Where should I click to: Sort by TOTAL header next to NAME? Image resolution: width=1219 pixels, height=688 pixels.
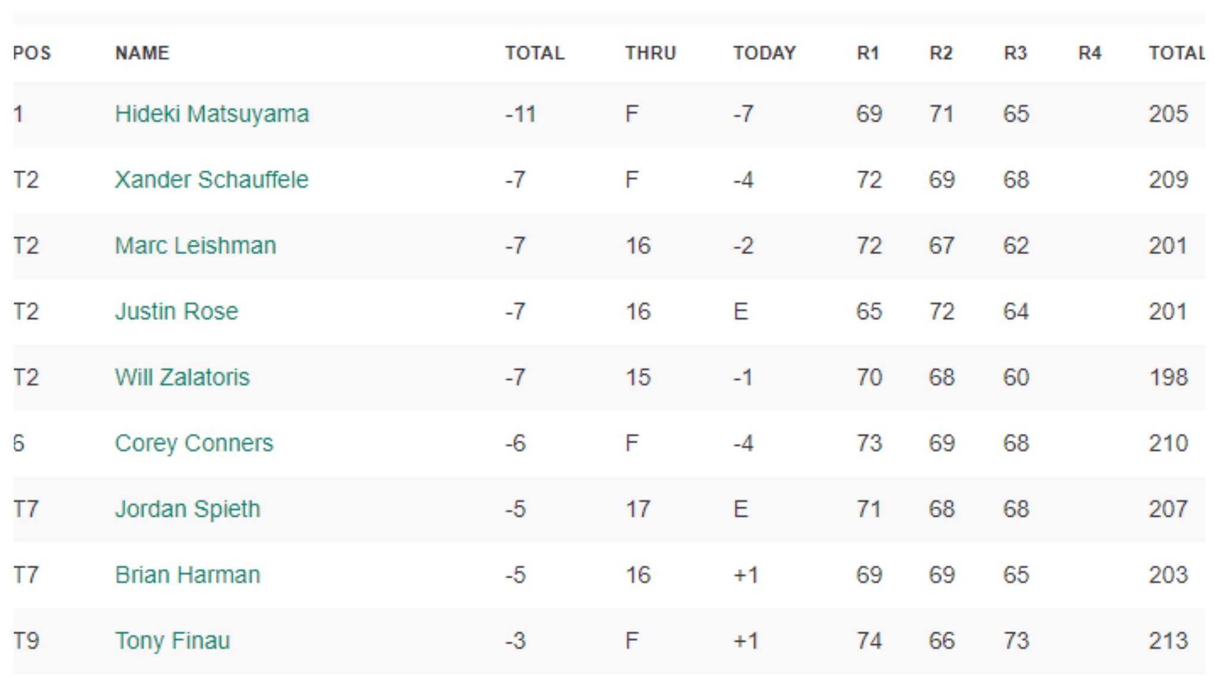pos(535,53)
